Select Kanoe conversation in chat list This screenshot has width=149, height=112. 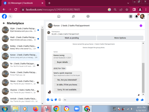tap(20, 56)
